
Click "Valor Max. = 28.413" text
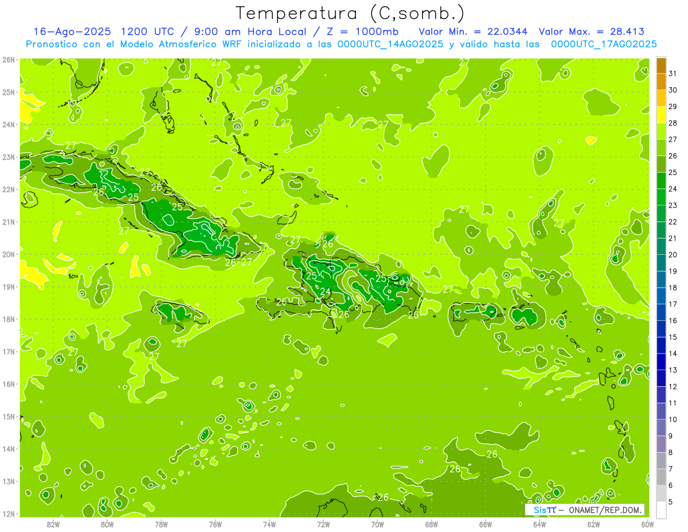[591, 32]
